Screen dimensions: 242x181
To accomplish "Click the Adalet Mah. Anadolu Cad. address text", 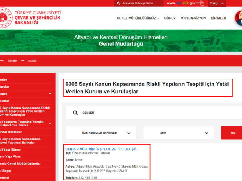I will [x=107, y=169].
